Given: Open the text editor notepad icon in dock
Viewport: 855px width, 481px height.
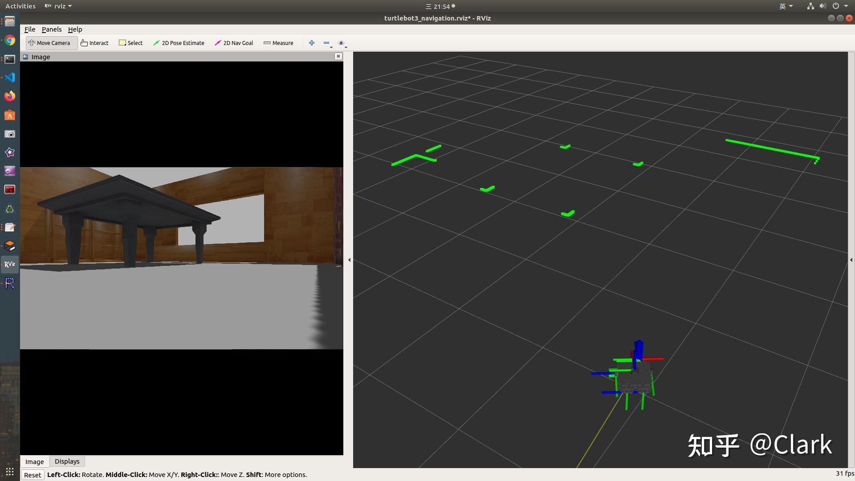Looking at the screenshot, I should point(10,227).
